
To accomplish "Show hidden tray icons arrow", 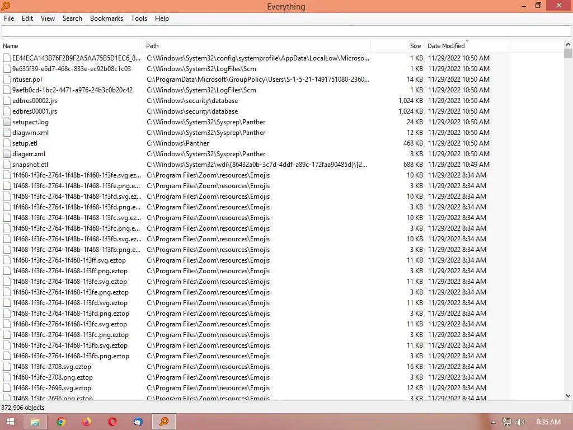I will click(493, 422).
